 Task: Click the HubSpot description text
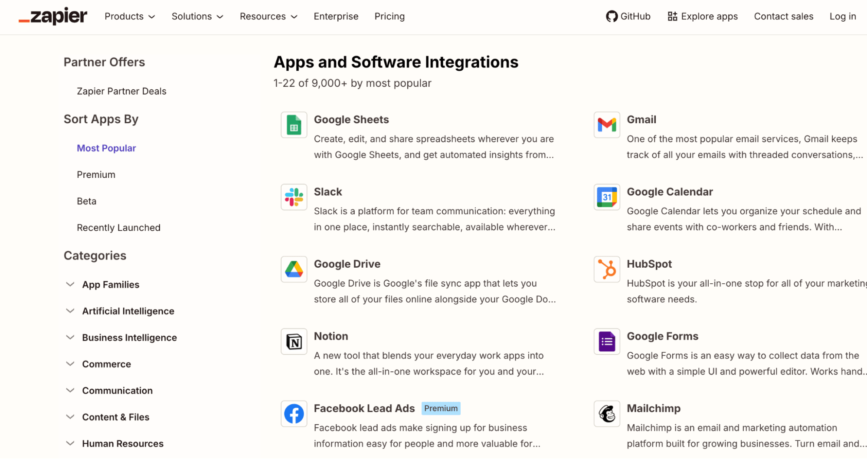747,291
